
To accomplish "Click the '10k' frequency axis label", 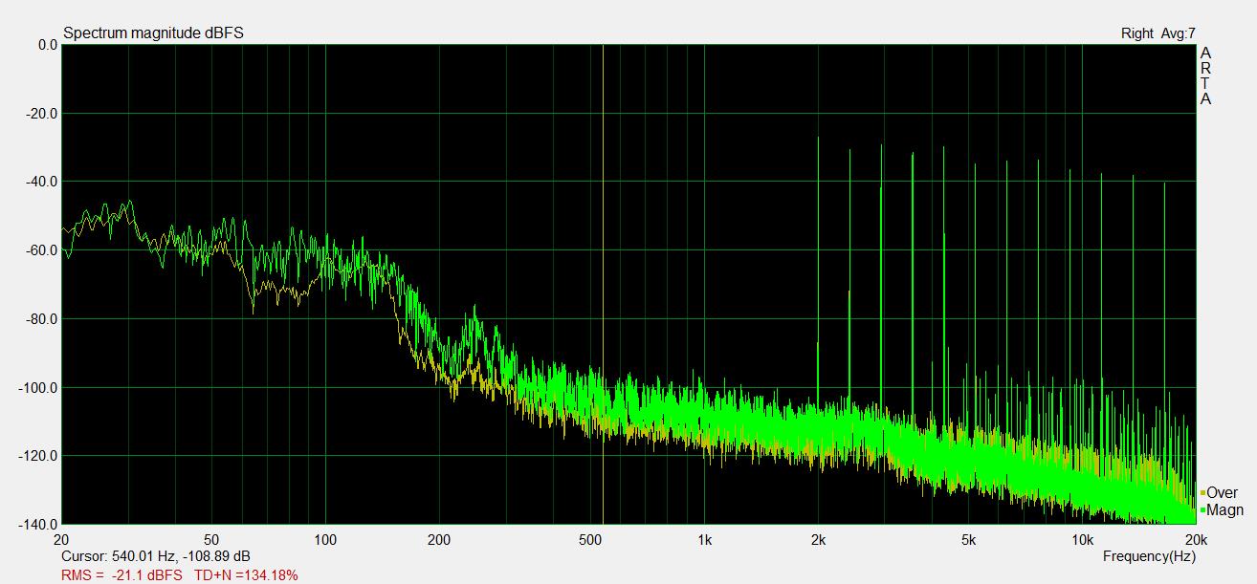I will tap(1082, 539).
